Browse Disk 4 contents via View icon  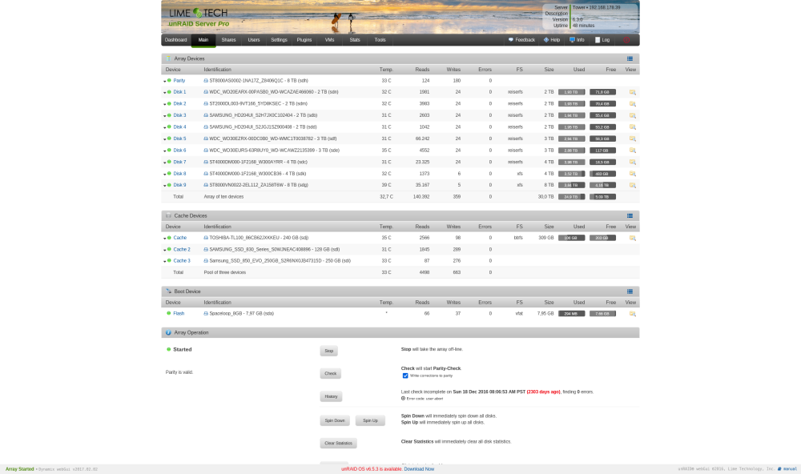pyautogui.click(x=633, y=127)
